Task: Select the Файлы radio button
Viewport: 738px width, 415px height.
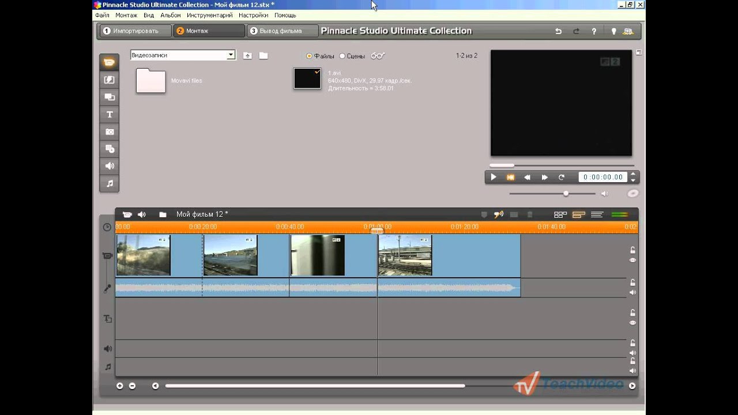Action: 309,56
